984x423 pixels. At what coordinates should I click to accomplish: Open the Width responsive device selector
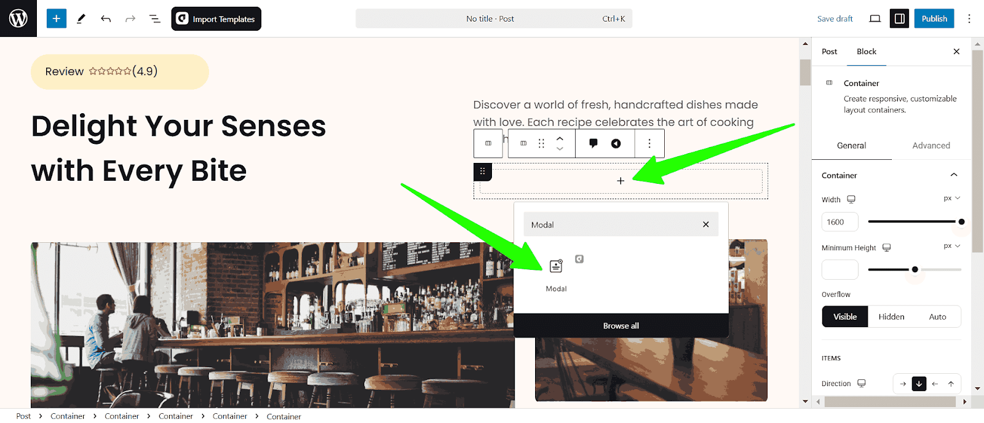coord(851,199)
